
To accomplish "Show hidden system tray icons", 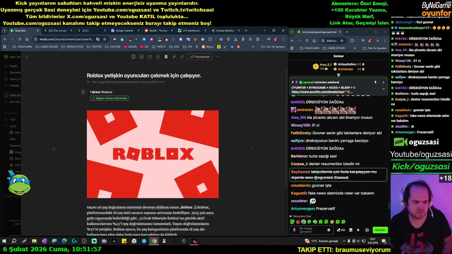I will coord(344,241).
